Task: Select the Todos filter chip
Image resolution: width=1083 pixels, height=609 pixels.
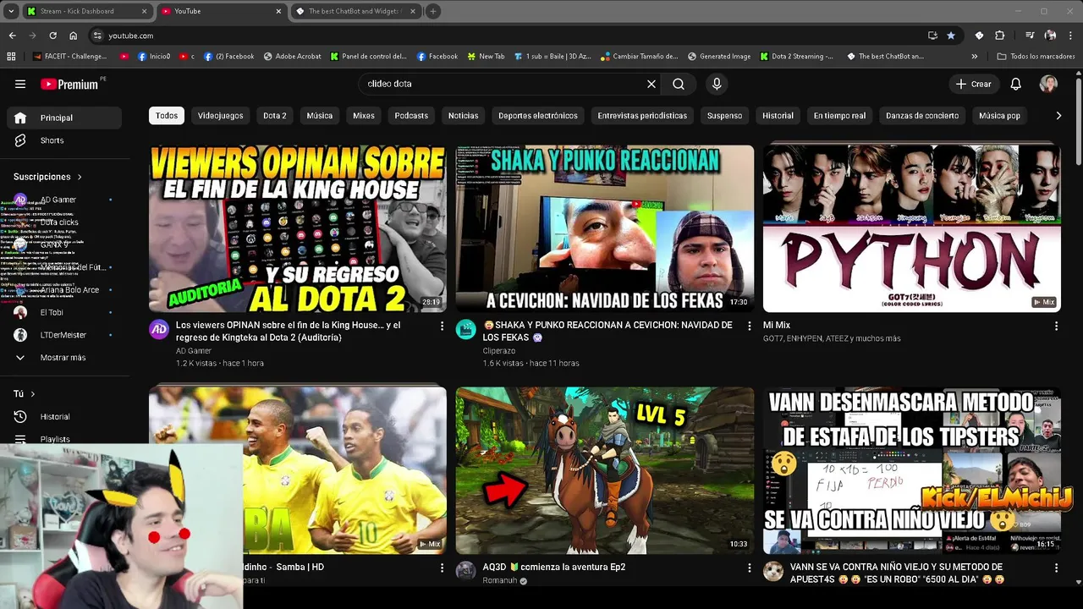Action: coord(167,115)
